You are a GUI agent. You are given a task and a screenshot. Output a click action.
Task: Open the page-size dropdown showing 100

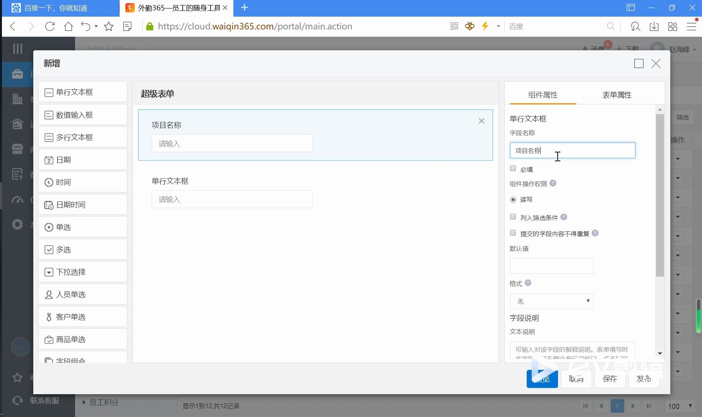pos(680,406)
